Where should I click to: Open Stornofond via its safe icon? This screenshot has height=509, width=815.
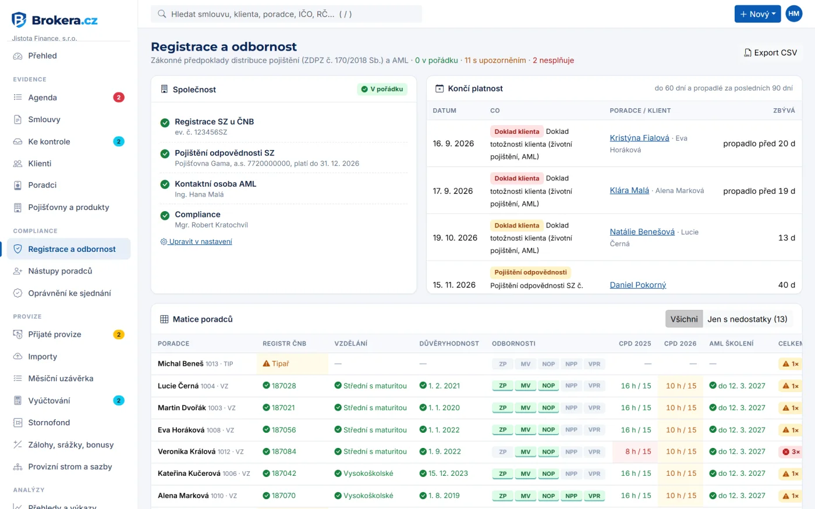point(17,423)
